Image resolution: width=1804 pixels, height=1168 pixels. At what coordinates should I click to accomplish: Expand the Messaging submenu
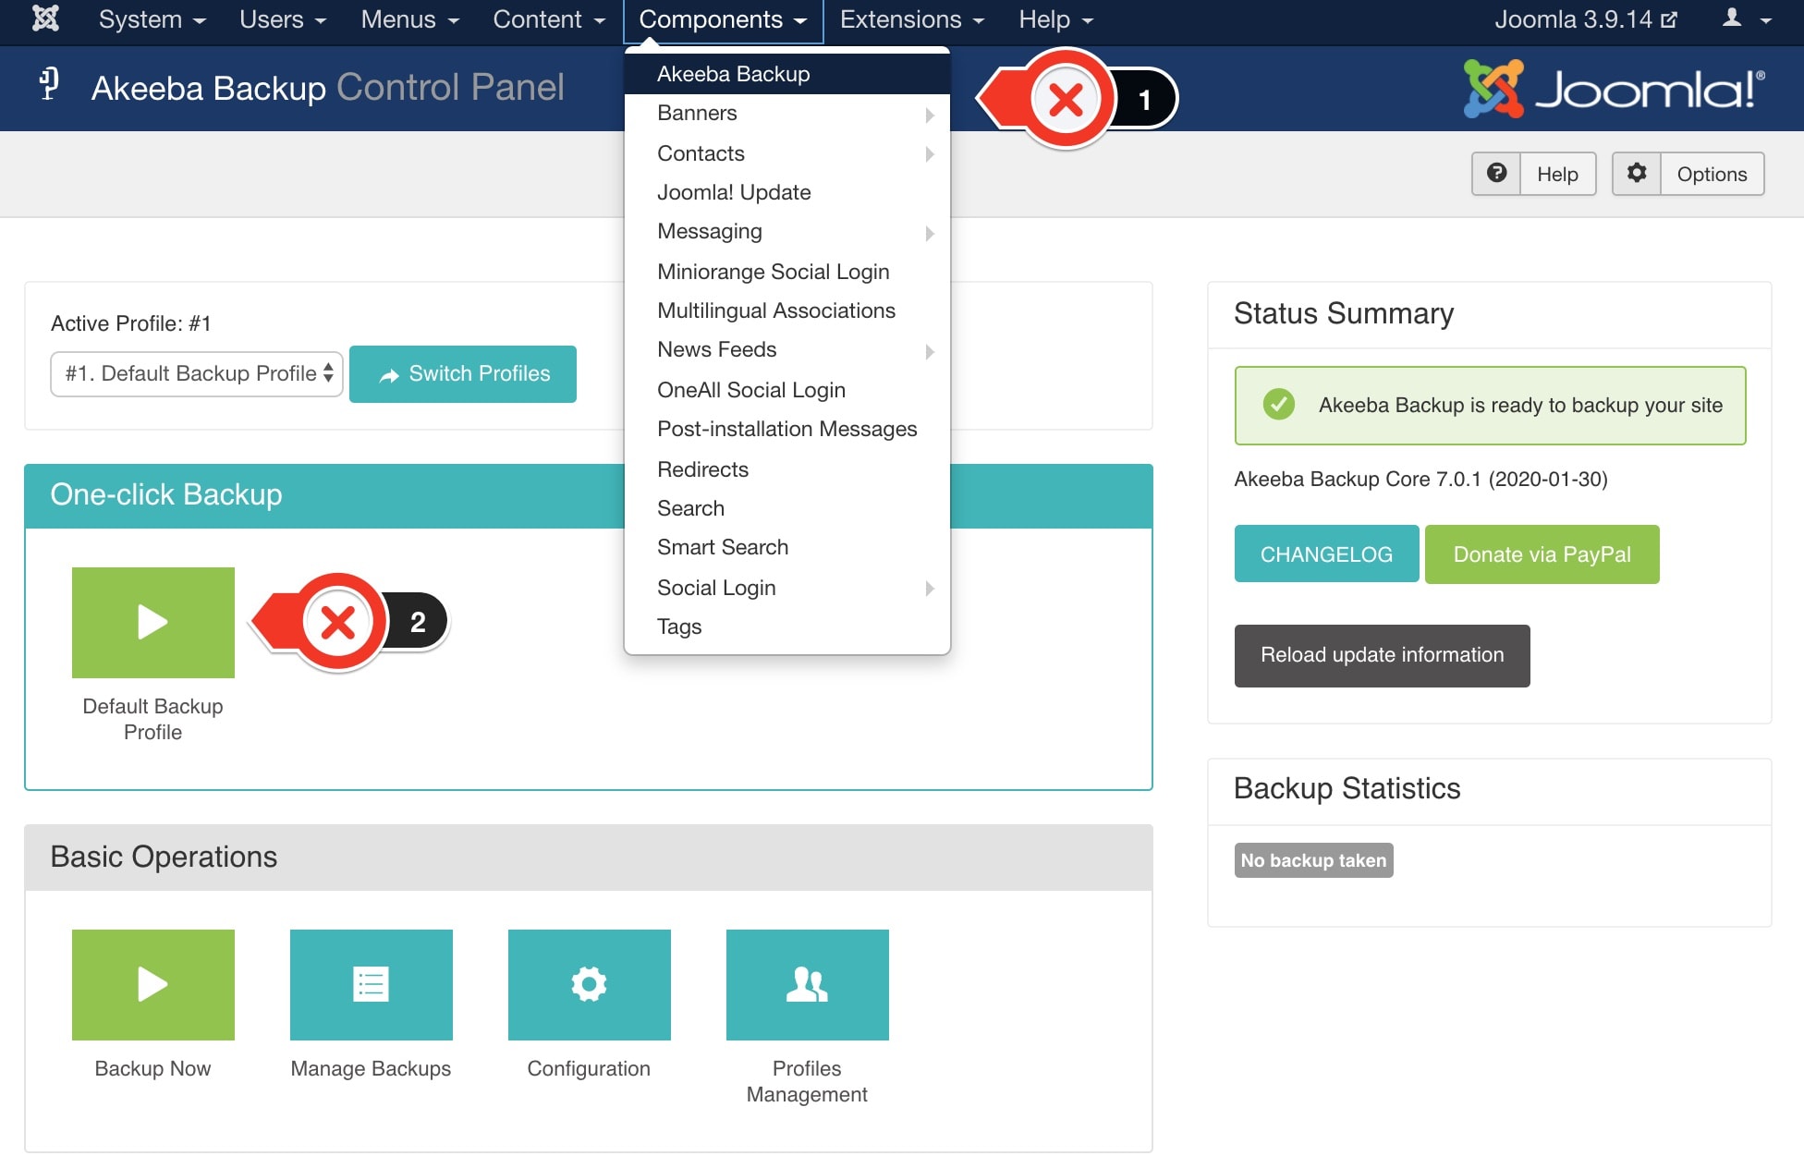787,232
